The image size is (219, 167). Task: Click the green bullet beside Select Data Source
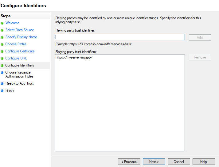[x=2, y=30]
